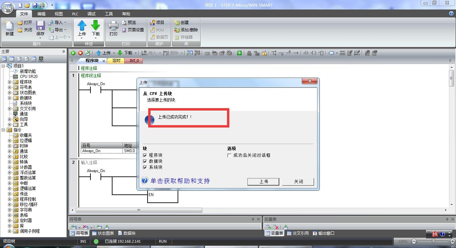Screen dimensions: 456x248
Task: Switch to the INT_0 tab
Action: [134, 61]
